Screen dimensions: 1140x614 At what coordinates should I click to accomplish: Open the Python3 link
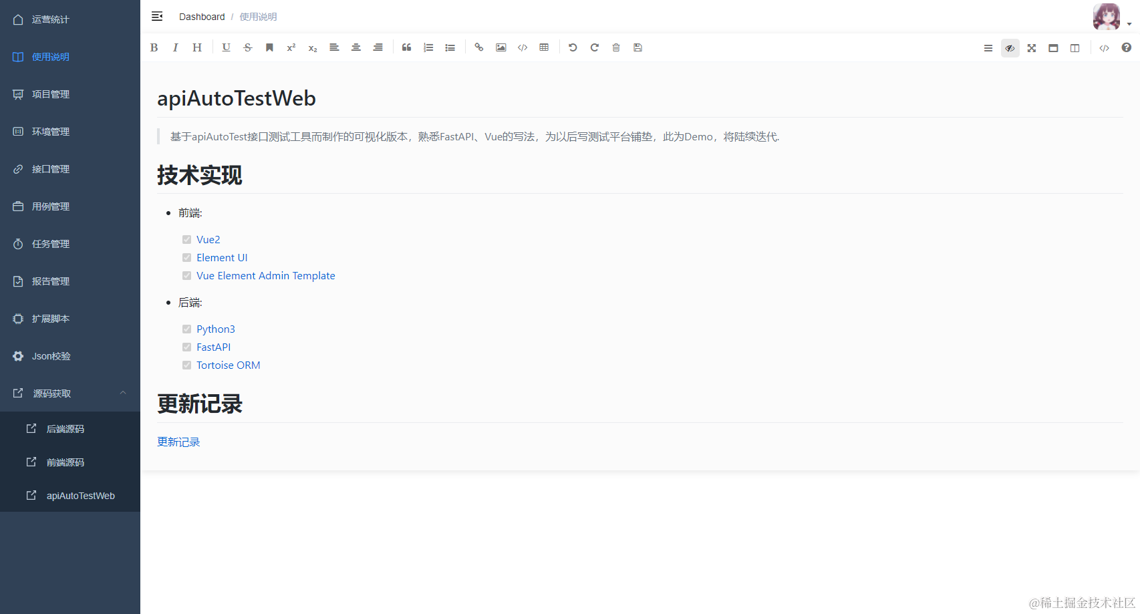pyautogui.click(x=216, y=329)
